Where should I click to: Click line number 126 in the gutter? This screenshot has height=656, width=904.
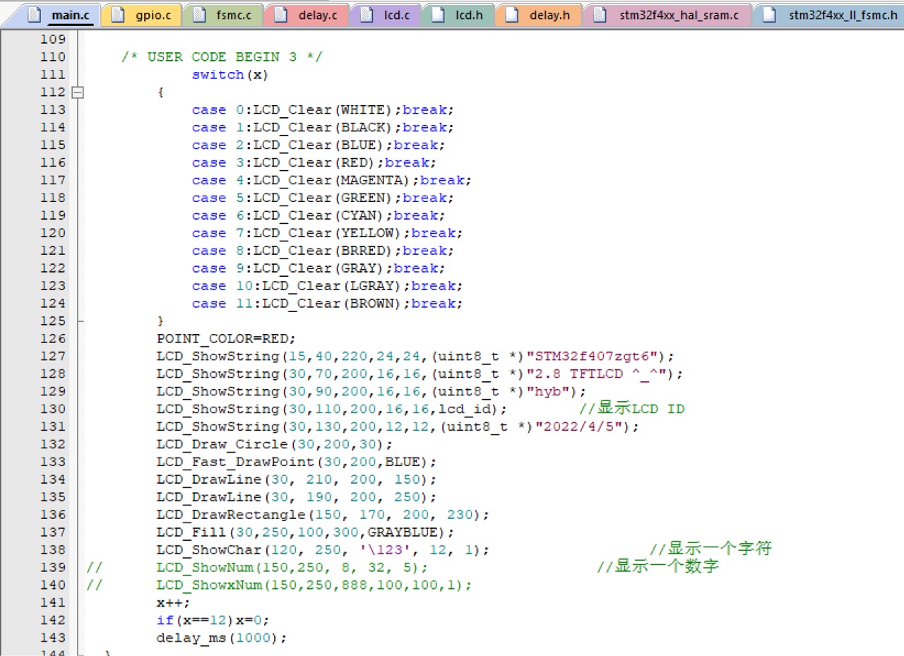point(54,339)
